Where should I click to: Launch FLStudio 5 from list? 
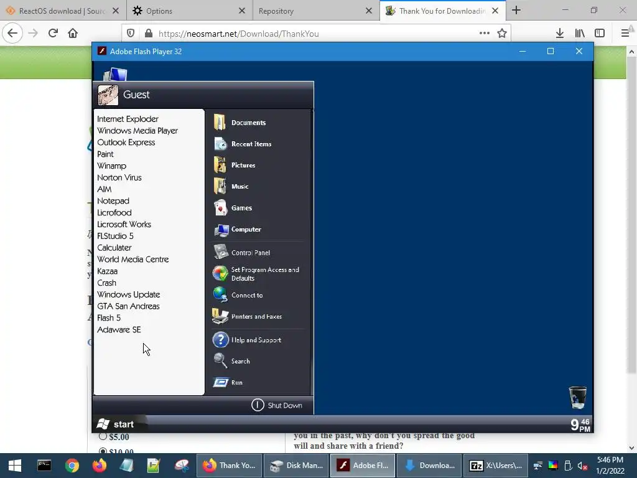115,236
